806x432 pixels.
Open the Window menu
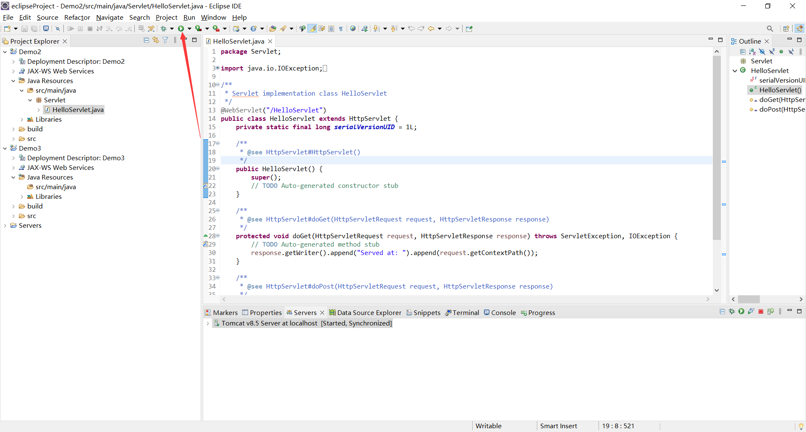(x=213, y=17)
